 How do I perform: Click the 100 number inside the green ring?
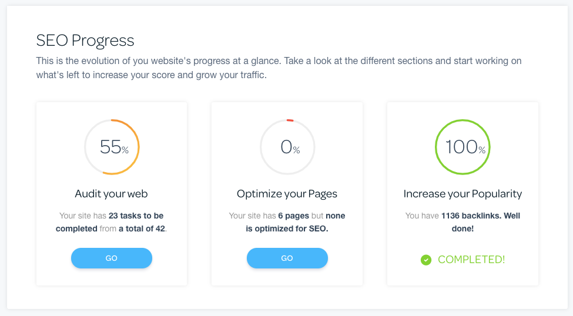[x=461, y=147]
